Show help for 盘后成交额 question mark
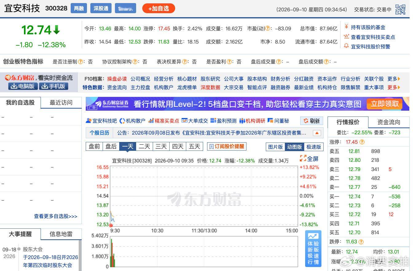This screenshot has width=413, height=271. tap(326, 62)
